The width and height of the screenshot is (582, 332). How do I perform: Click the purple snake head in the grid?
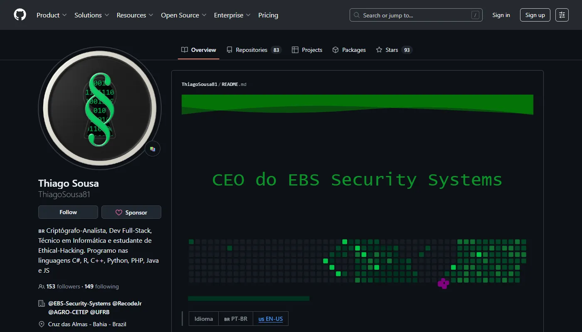pyautogui.click(x=444, y=283)
